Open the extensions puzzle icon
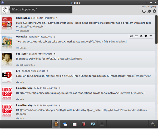158x129 pixels. click(149, 11)
